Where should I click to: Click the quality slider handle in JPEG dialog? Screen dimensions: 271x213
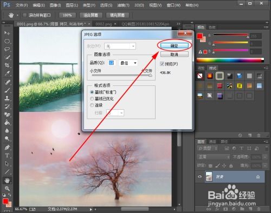(150, 76)
